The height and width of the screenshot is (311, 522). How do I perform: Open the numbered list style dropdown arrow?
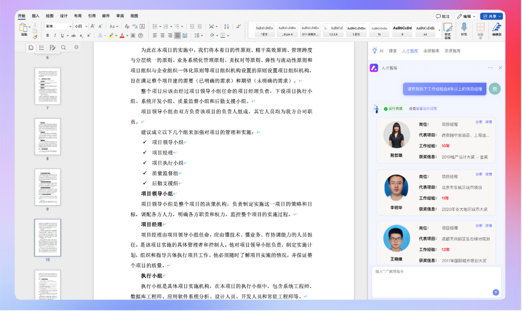(x=171, y=27)
